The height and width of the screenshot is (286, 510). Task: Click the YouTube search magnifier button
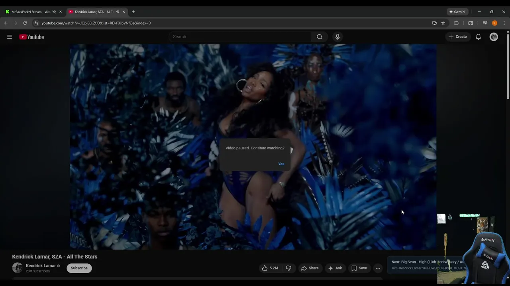320,37
